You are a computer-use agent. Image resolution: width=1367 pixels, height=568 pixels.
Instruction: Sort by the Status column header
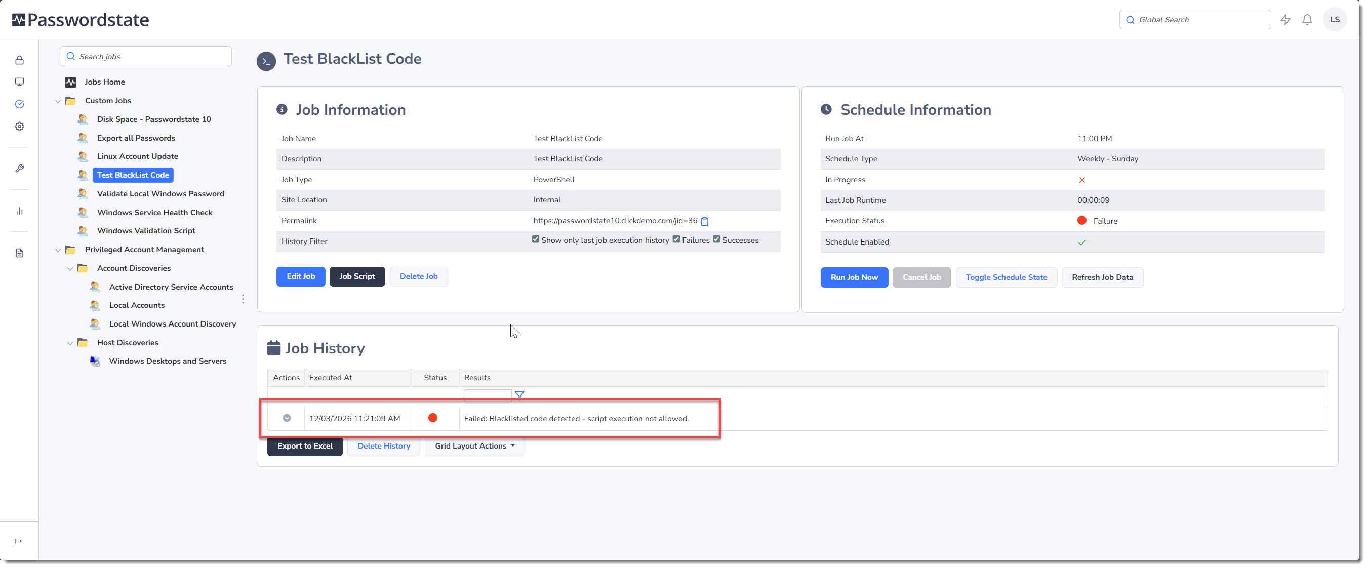point(435,378)
